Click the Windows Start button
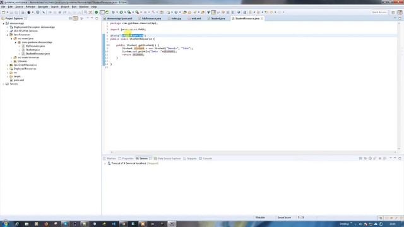This screenshot has width=404, height=227. point(6,224)
